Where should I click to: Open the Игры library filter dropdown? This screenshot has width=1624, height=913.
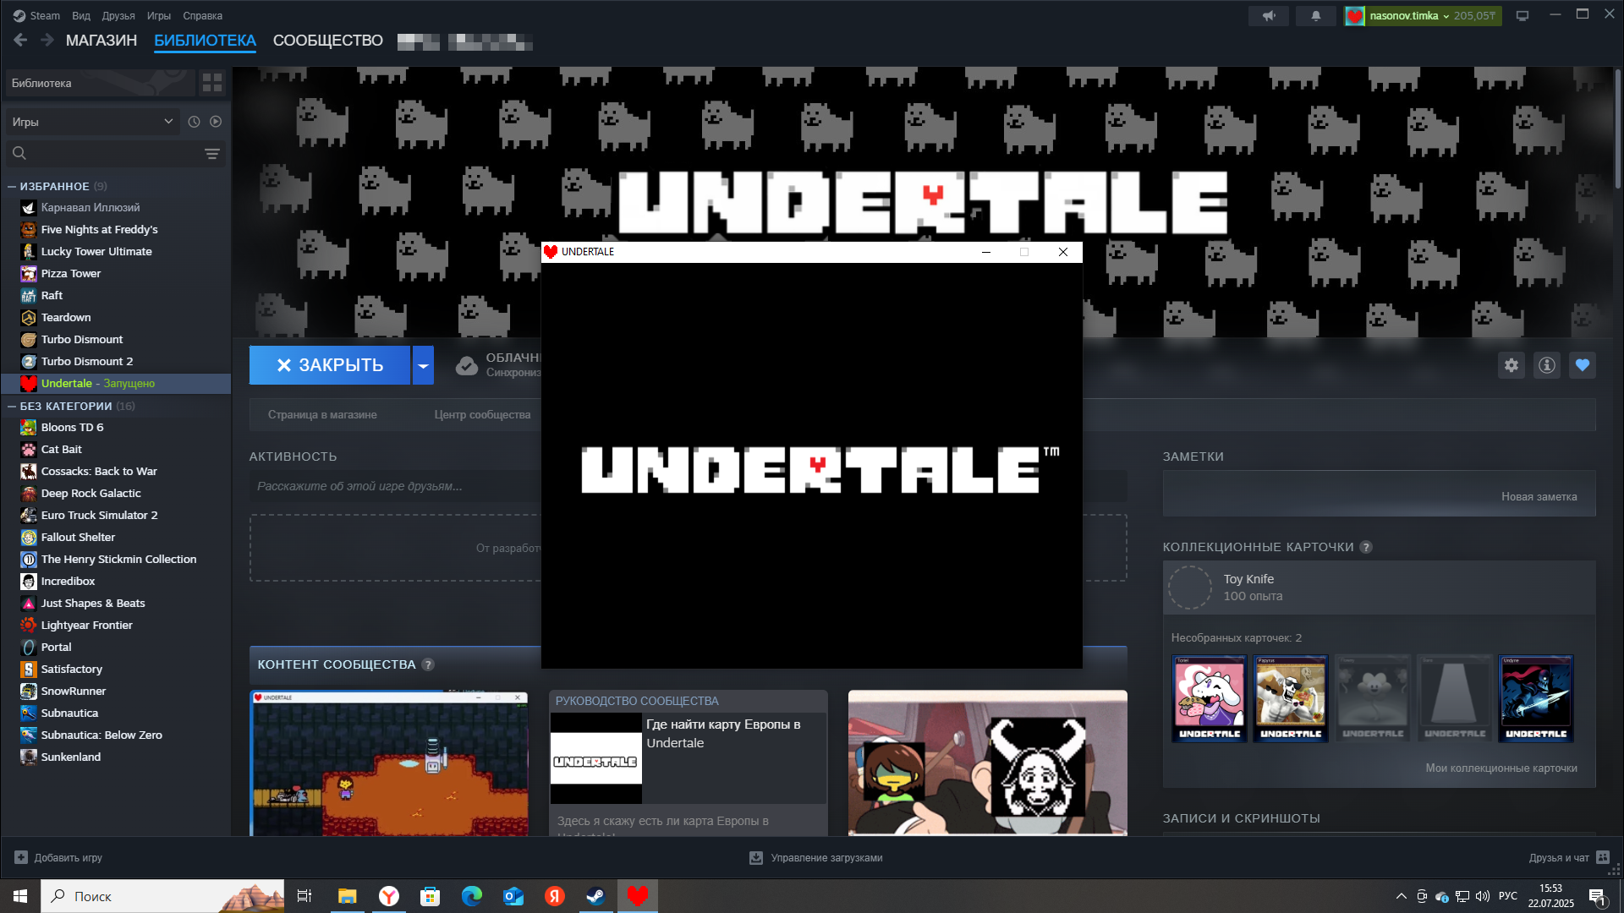coord(93,122)
